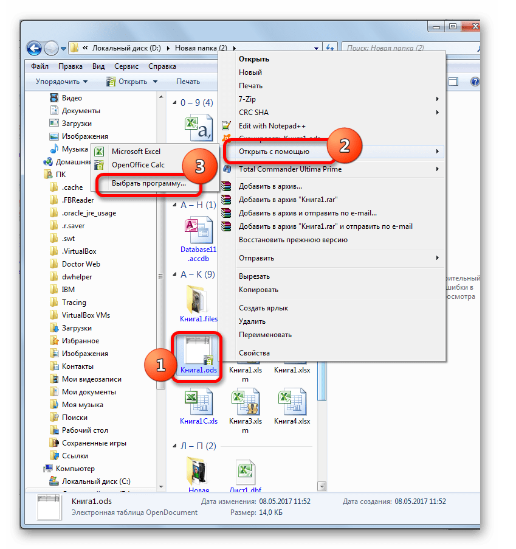Select Doctor Web folder in tree
516x549 pixels.
(x=81, y=264)
